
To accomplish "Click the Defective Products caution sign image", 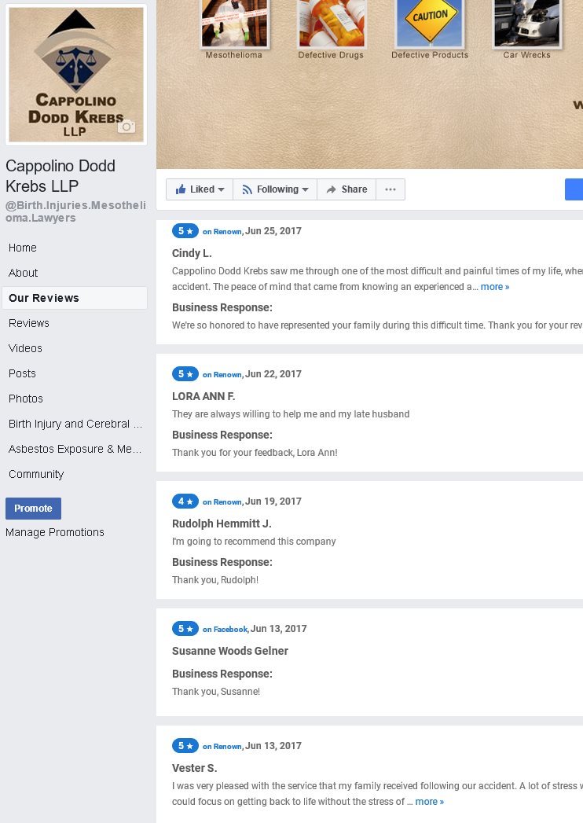I will coord(430,23).
